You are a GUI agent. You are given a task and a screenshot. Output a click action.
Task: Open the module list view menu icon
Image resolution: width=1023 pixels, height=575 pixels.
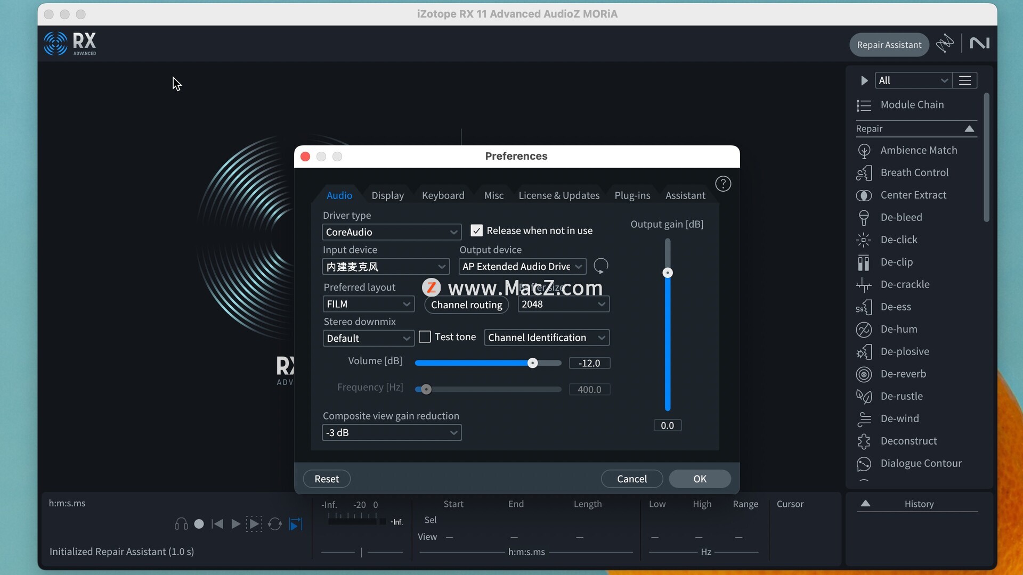(x=965, y=80)
